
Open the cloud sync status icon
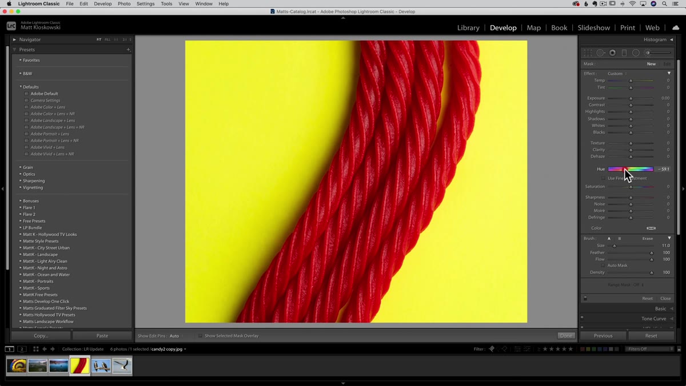[x=676, y=27]
